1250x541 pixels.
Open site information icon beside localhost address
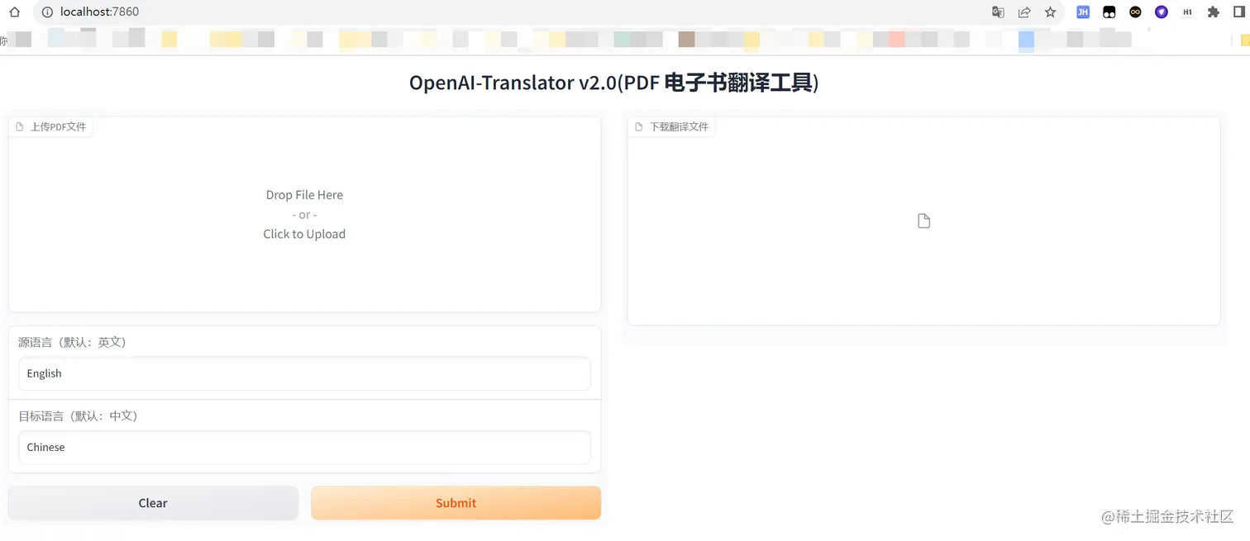pyautogui.click(x=47, y=12)
